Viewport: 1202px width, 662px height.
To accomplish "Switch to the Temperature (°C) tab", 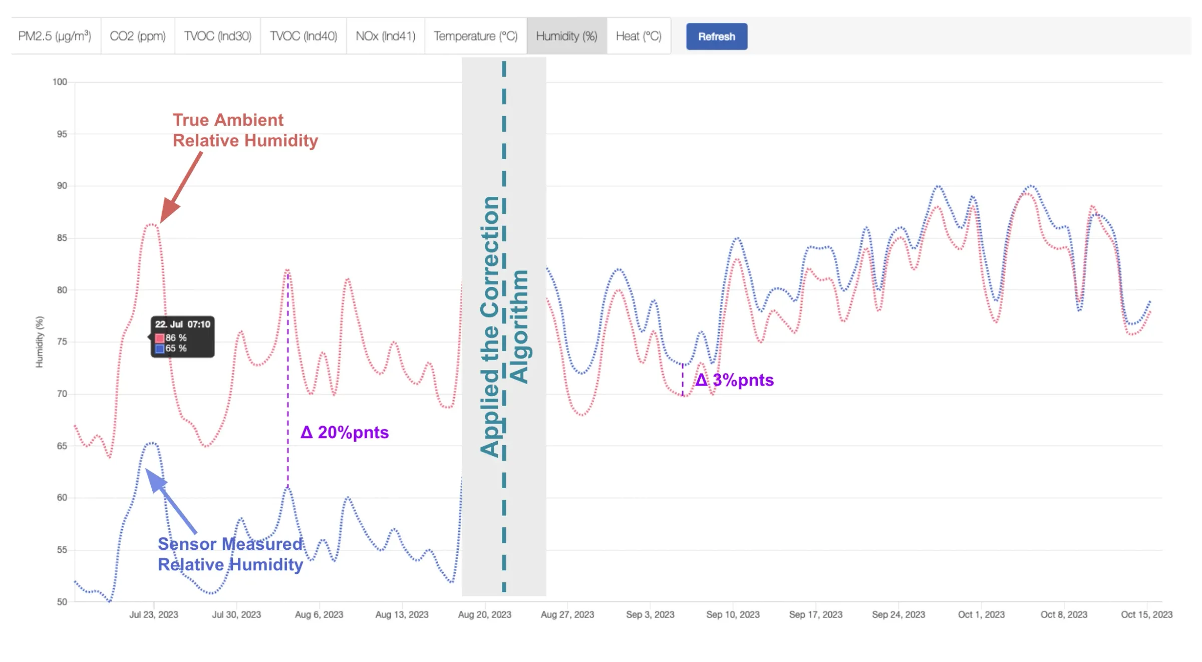I will (476, 36).
